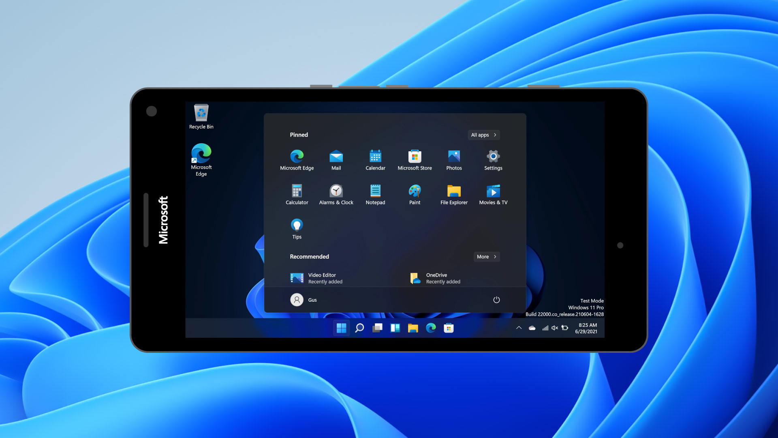The image size is (778, 438).
Task: Select Microsoft Edge desktop shortcut
Action: [x=201, y=160]
